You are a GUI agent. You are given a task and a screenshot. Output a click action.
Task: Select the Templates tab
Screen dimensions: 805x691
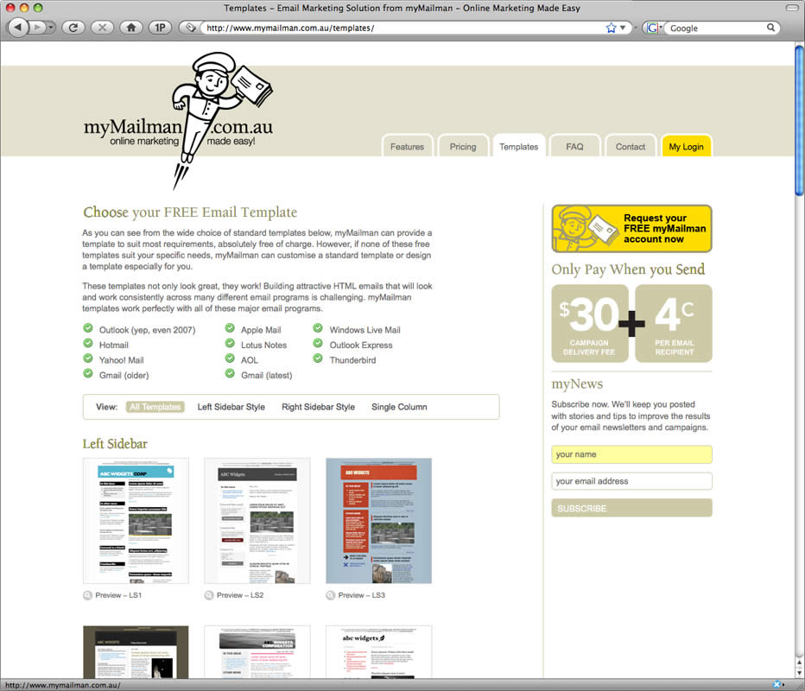click(x=518, y=146)
